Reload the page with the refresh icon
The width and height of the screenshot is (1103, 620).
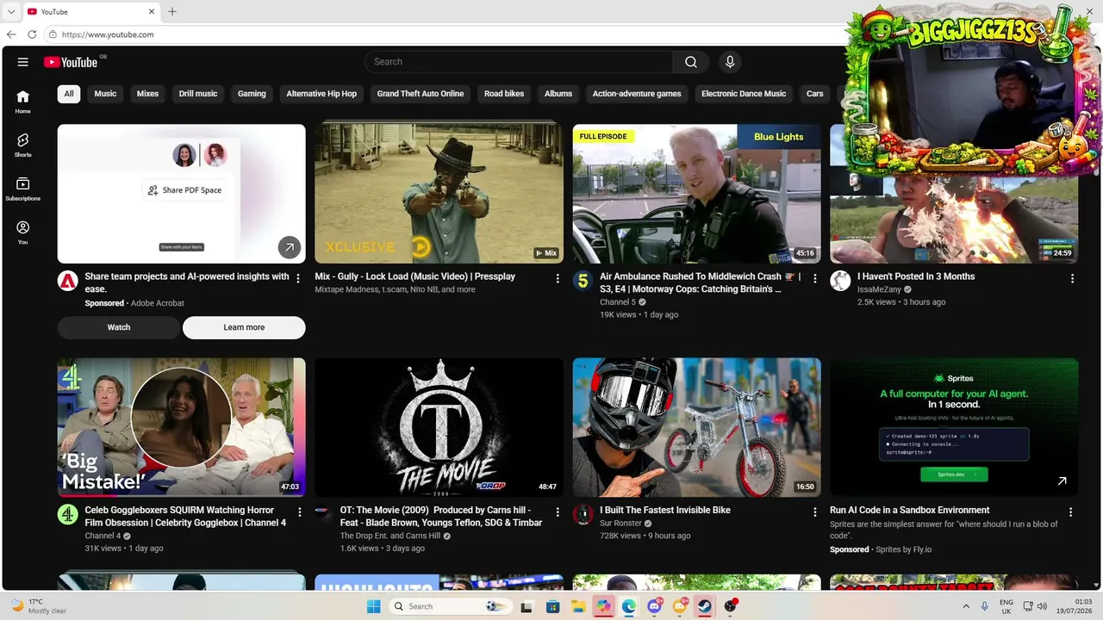click(x=32, y=34)
